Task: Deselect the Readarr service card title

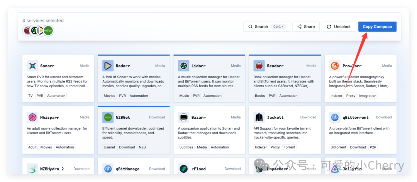Action: click(275, 66)
